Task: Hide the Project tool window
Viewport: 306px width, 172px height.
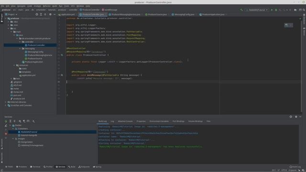Action: [55, 14]
